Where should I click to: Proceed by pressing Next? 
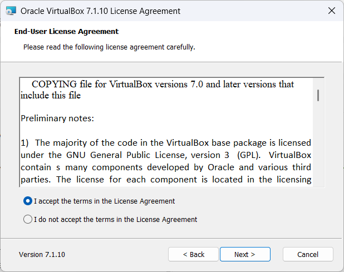click(245, 254)
